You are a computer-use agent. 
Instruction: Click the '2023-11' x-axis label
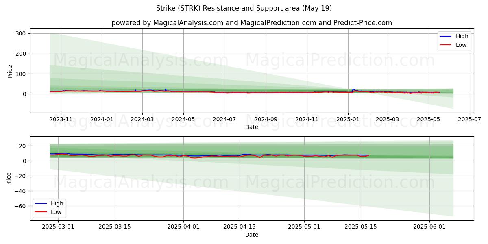point(61,120)
